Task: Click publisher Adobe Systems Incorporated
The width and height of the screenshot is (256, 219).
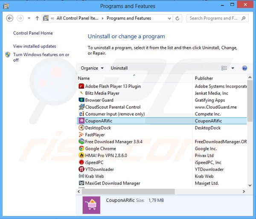Action: point(221,86)
